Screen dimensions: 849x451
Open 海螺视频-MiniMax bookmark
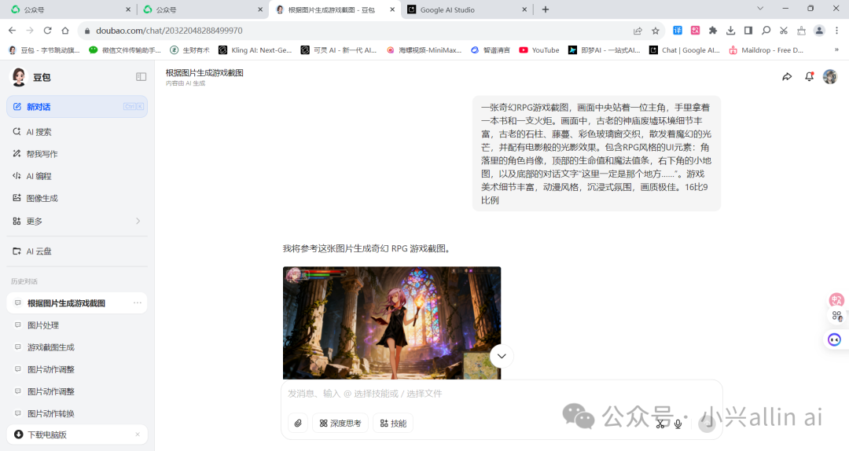pyautogui.click(x=424, y=49)
